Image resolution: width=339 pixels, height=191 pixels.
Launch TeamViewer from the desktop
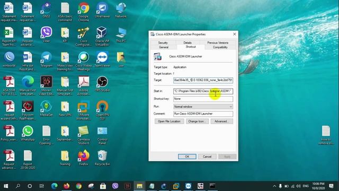point(102,59)
